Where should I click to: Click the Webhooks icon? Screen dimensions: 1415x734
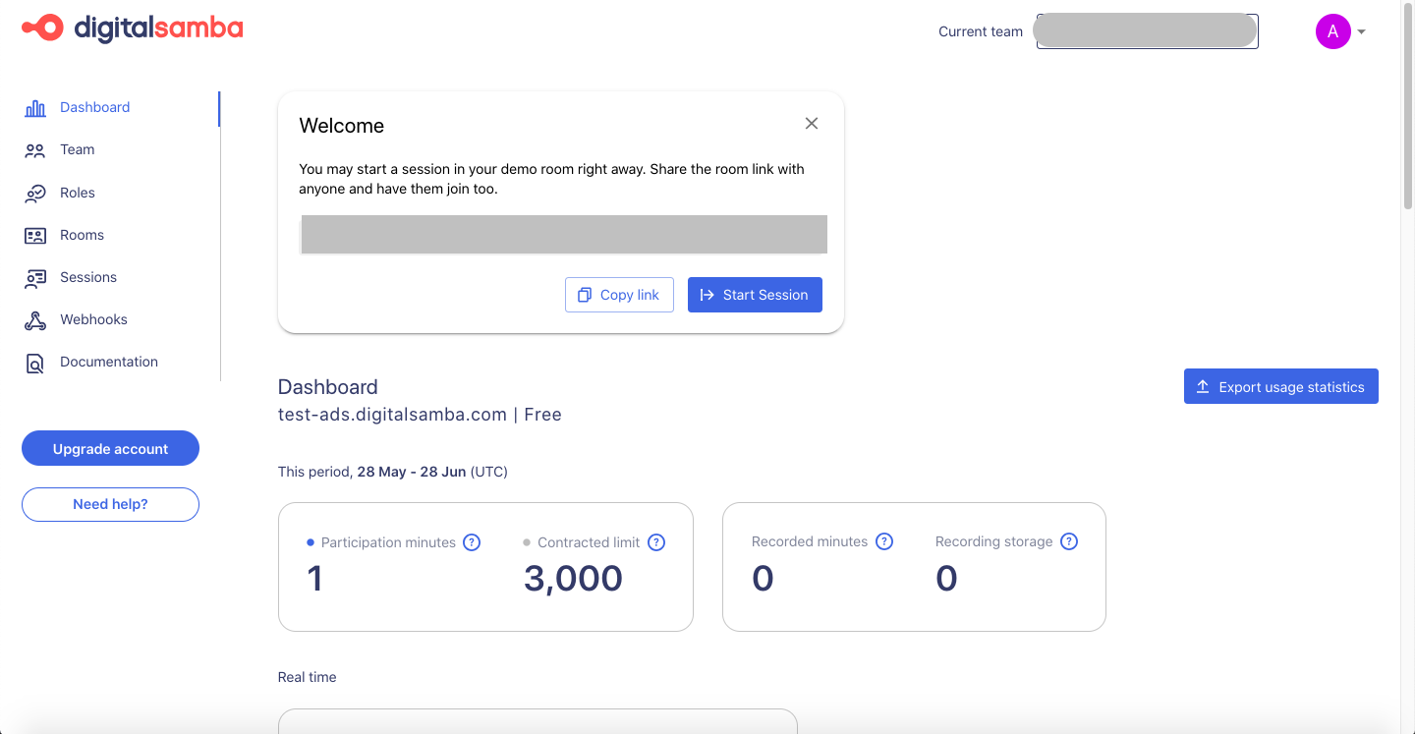[34, 319]
